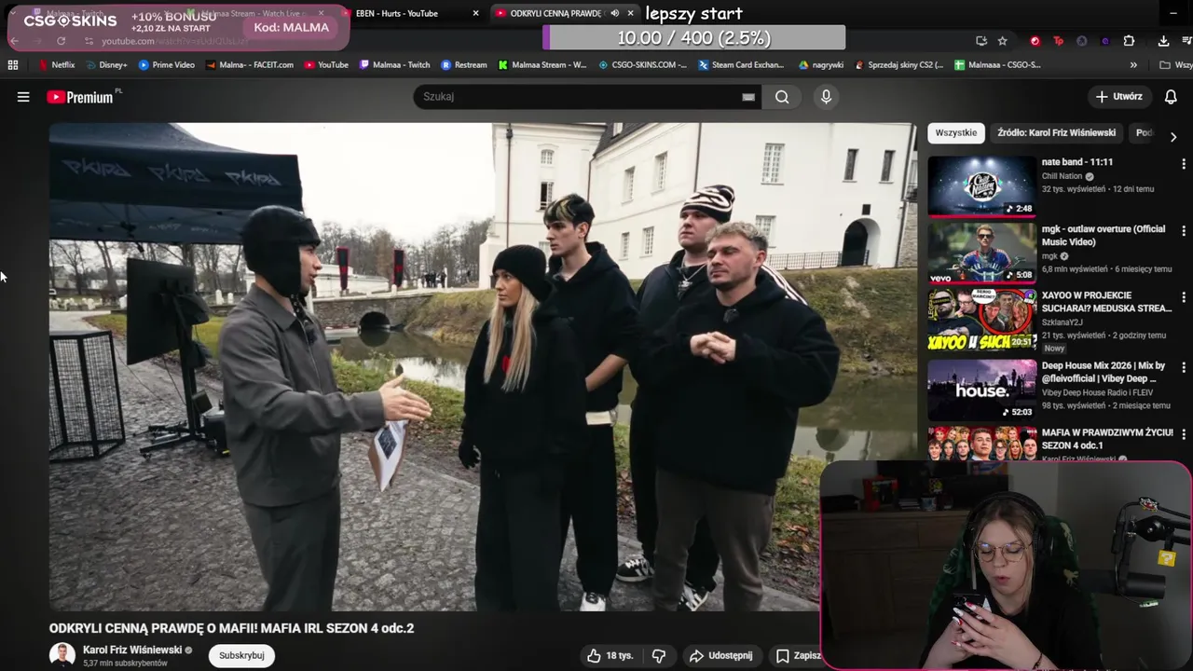Viewport: 1193px width, 671px height.
Task: Open the Restream bookmark
Action: (x=464, y=65)
